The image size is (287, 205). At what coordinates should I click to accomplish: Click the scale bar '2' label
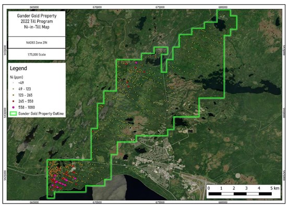tap(234, 188)
